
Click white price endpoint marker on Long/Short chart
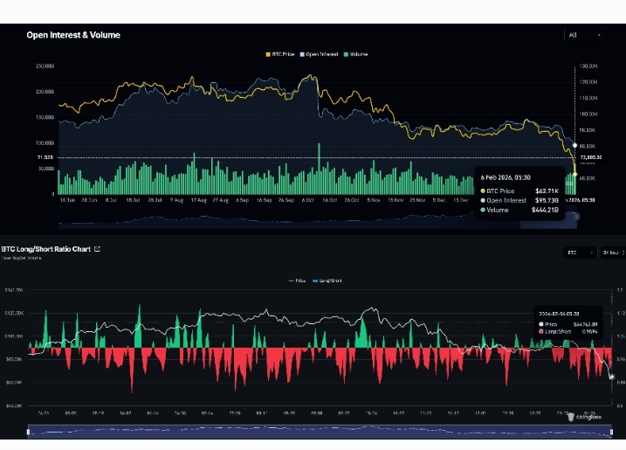[611, 377]
